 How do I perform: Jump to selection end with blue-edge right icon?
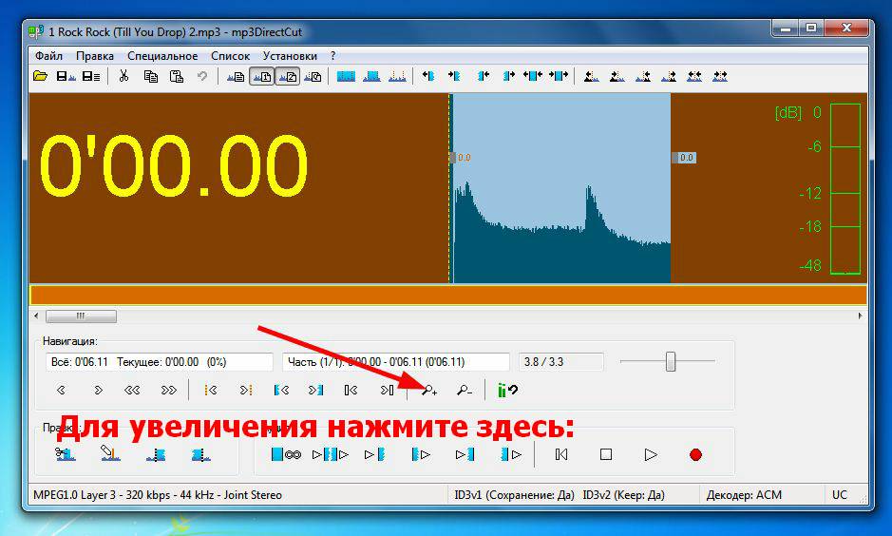315,391
